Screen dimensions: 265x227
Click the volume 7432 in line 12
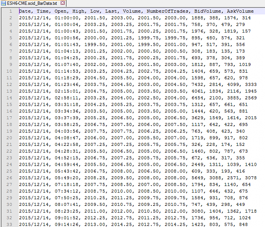[x=197, y=85]
